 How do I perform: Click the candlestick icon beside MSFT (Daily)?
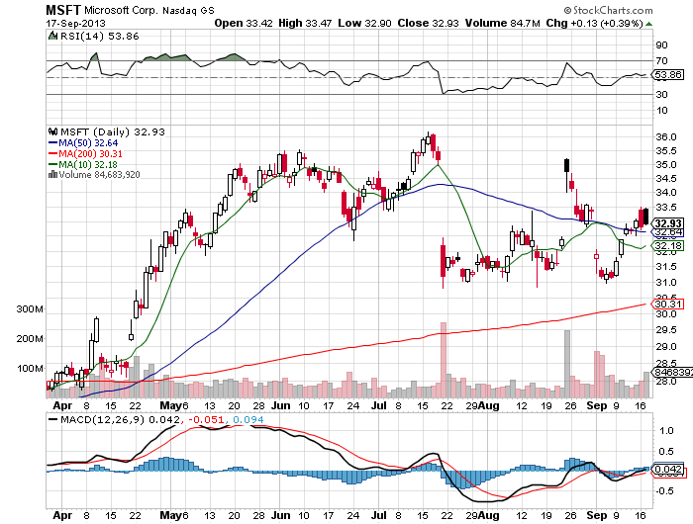coord(53,131)
